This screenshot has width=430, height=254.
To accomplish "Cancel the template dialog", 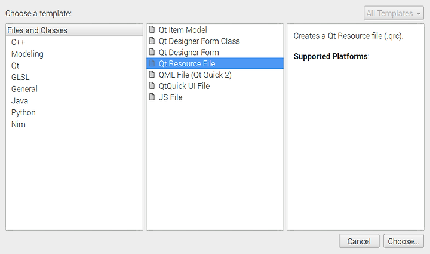I will 359,241.
